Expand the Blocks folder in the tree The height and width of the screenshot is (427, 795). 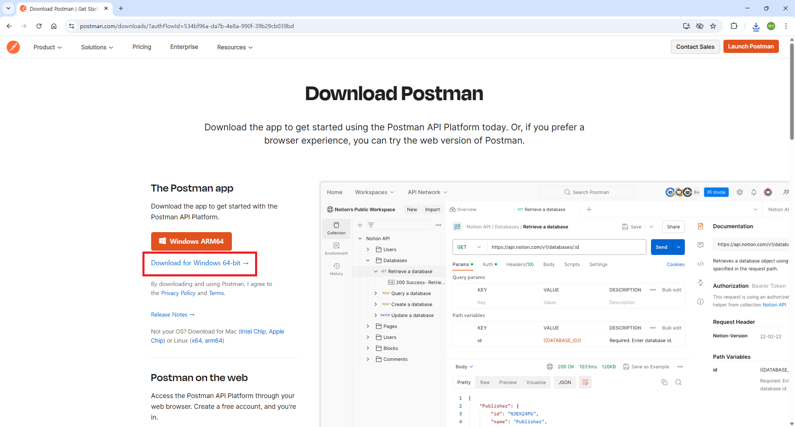[368, 348]
